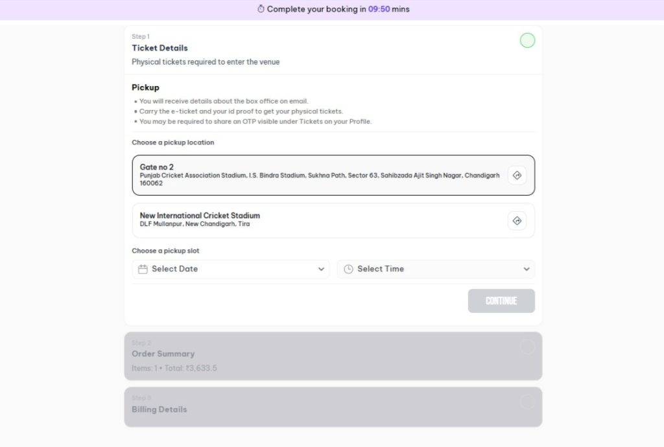Click the directions icon for New International Cricket Stadium
The height and width of the screenshot is (447, 664).
click(517, 220)
